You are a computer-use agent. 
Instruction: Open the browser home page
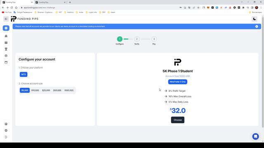pyautogui.click(x=16, y=7)
